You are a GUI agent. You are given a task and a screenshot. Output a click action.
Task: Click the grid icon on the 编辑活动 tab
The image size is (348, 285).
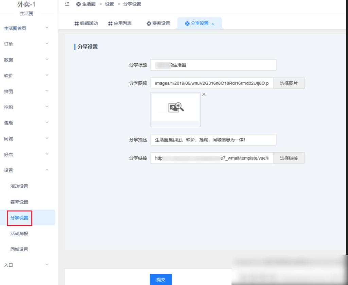coord(75,23)
